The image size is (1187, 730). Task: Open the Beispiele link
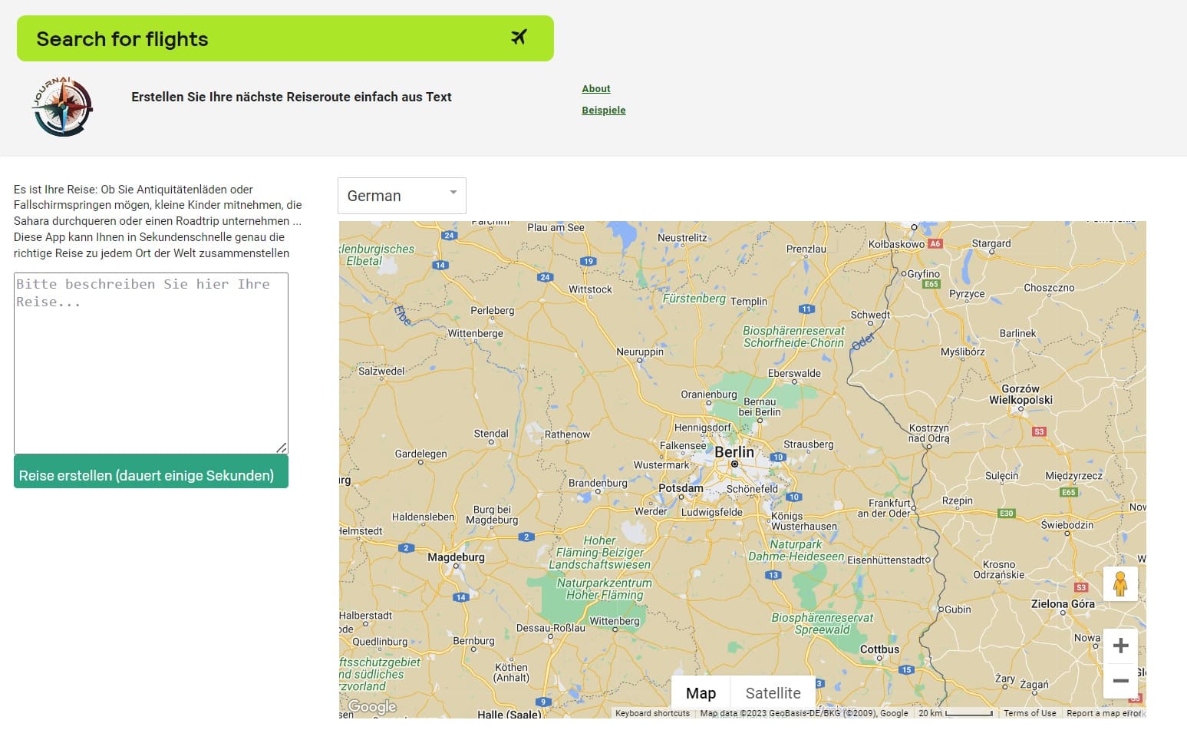point(604,111)
